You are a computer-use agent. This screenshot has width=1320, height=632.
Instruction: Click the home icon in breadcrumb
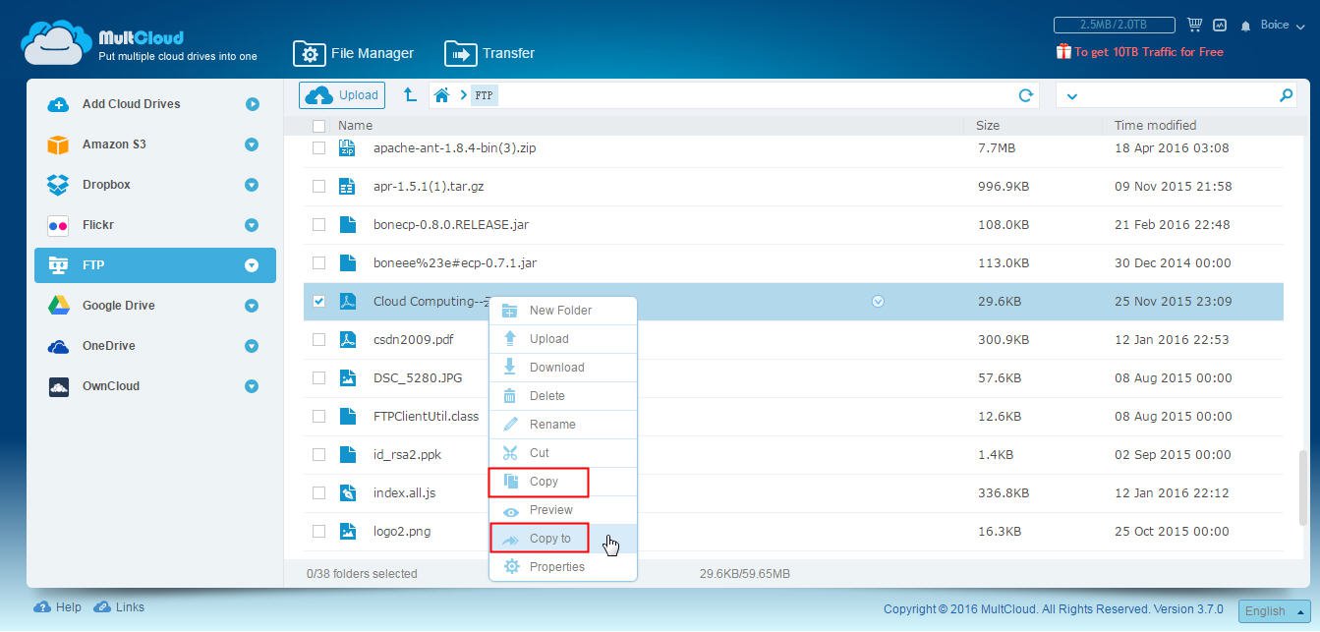pyautogui.click(x=442, y=95)
